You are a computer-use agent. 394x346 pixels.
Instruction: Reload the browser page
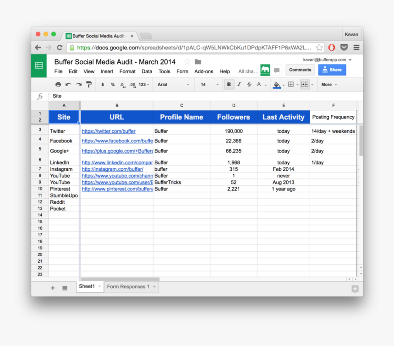[60, 48]
